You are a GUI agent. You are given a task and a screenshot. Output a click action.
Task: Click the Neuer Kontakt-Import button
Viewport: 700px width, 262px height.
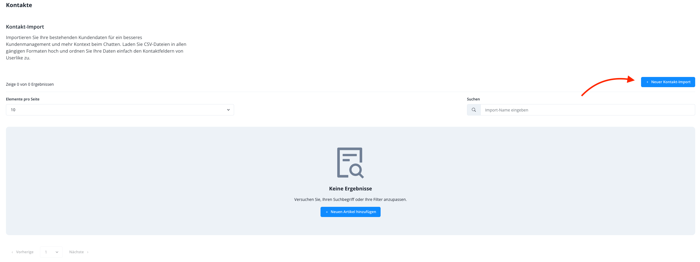coord(668,82)
